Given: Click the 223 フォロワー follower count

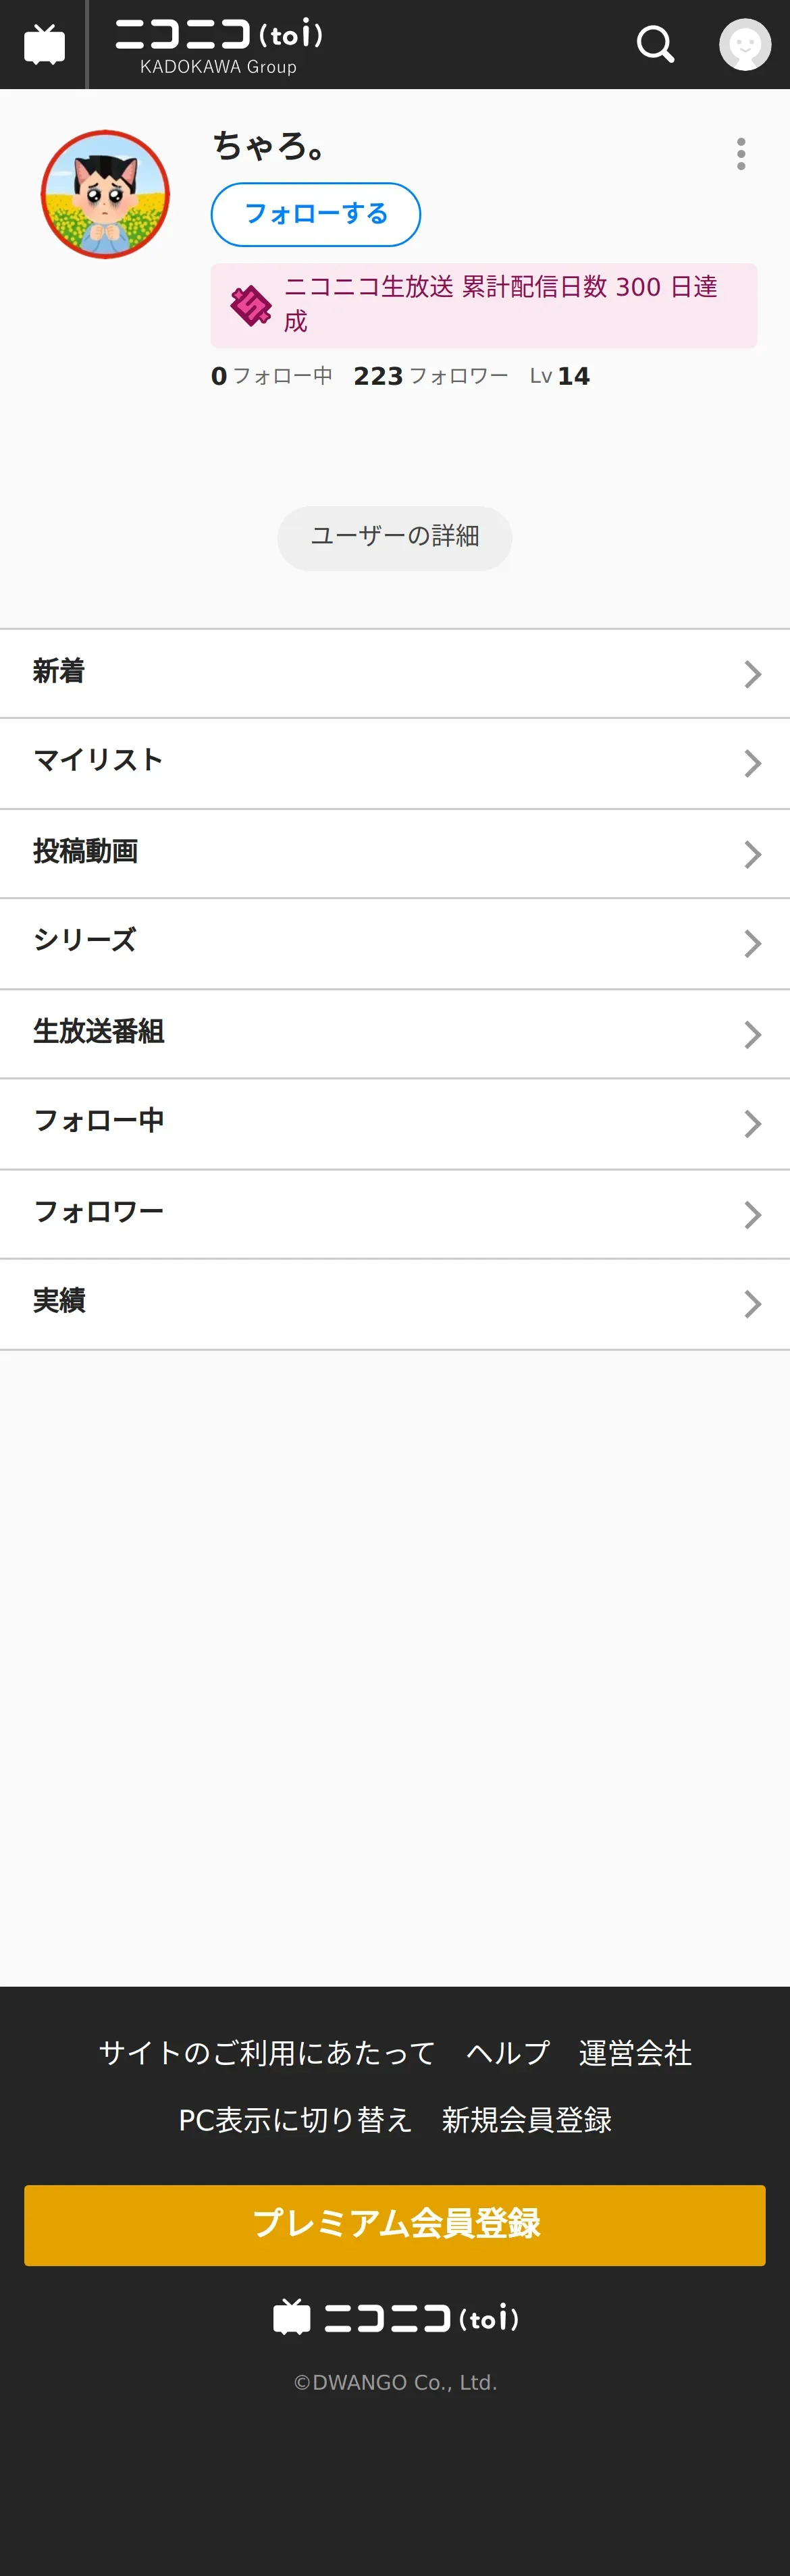Looking at the screenshot, I should click(430, 376).
